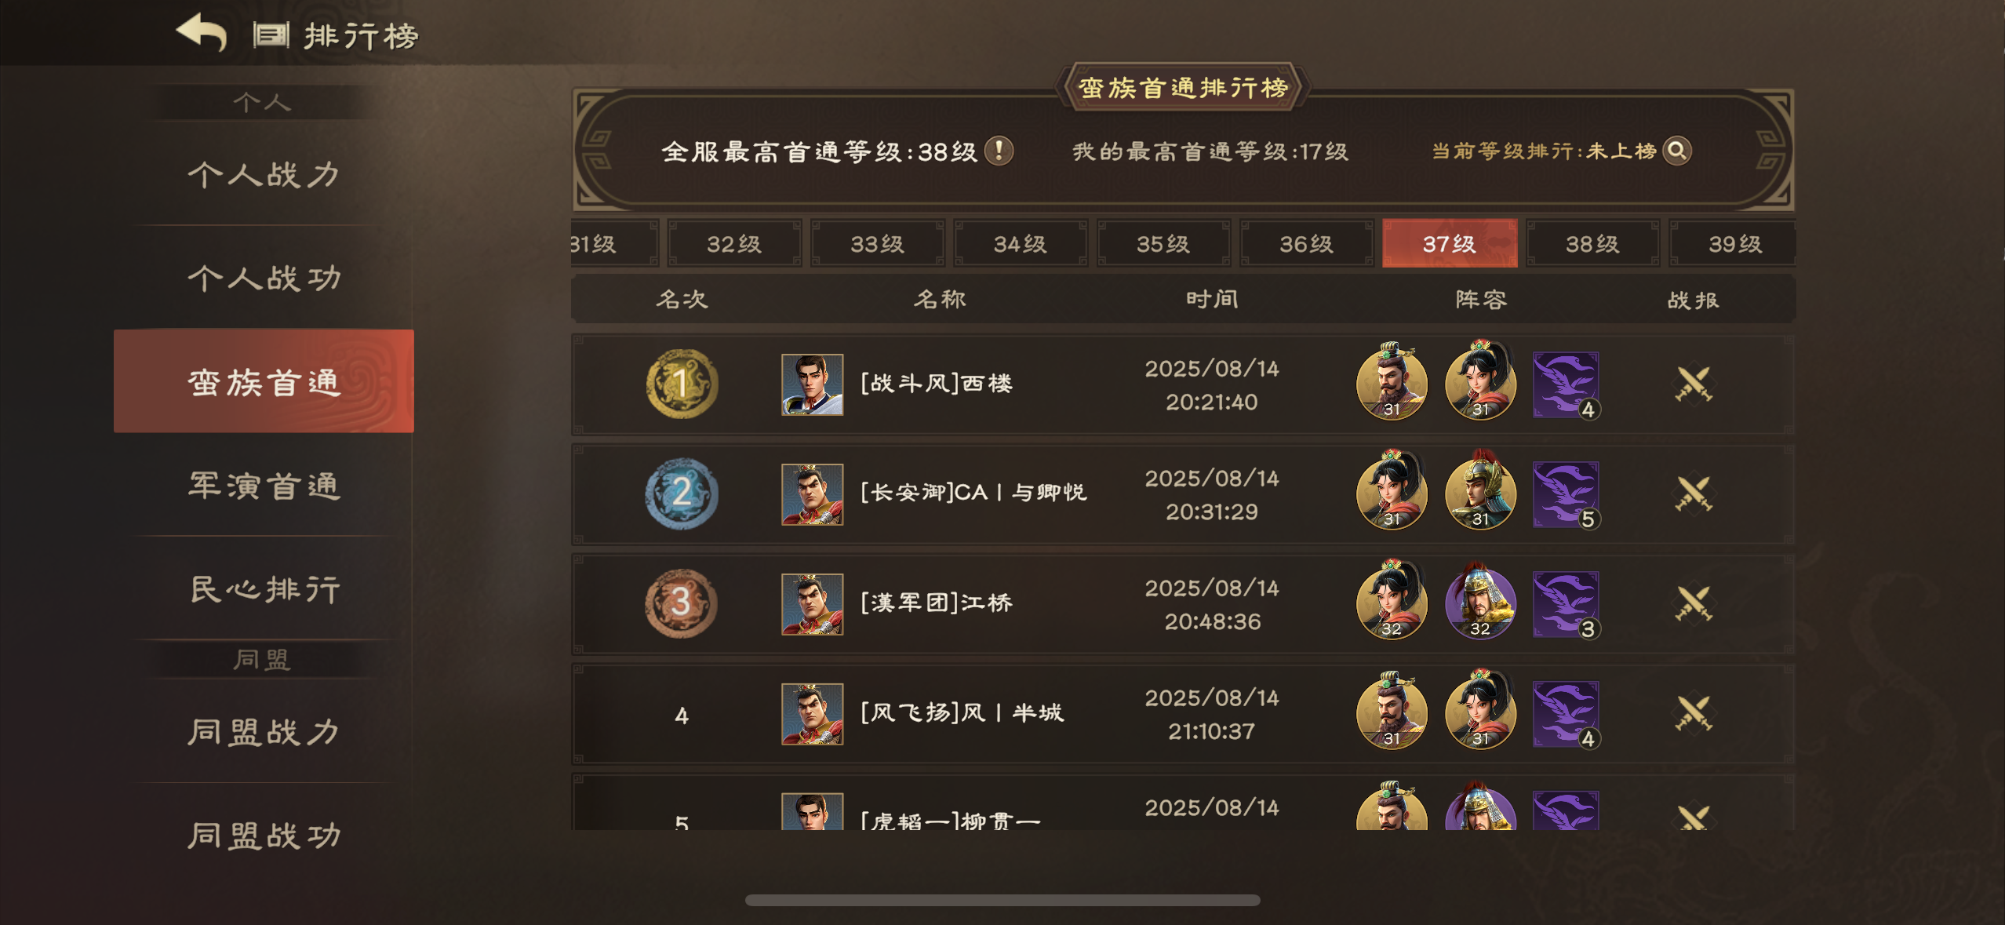Go to 同盟战力 ranking
Image resolution: width=2005 pixels, height=925 pixels.
point(264,731)
